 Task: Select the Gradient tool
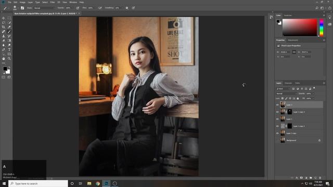click(9, 41)
